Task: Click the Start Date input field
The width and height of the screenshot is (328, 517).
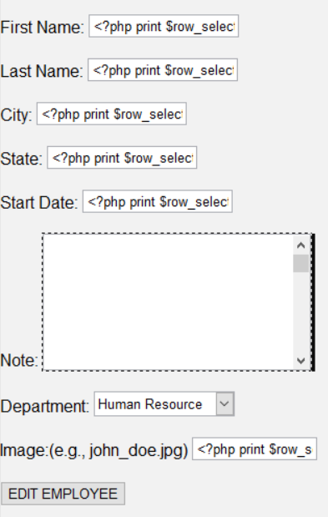Action: [158, 201]
